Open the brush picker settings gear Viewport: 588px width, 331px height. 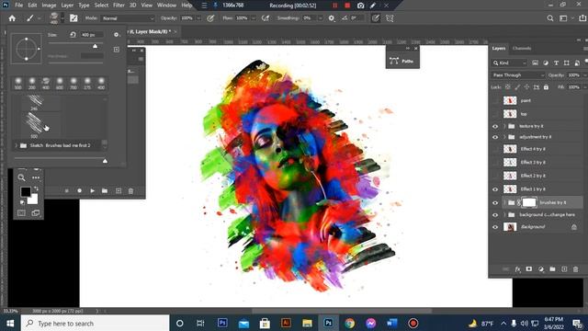tap(117, 35)
